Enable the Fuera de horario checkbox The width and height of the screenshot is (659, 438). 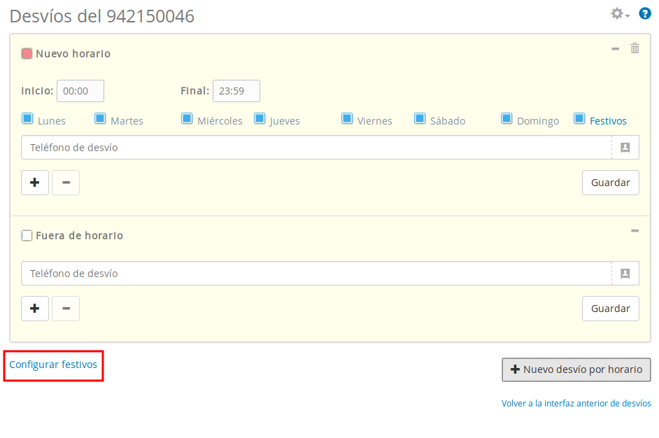[x=27, y=236]
